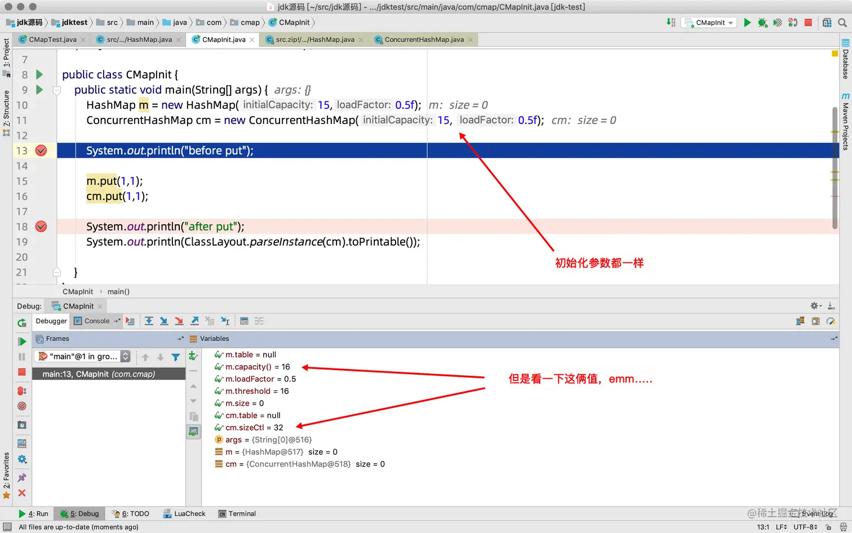Get thread dump with the camera icon

[x=22, y=425]
